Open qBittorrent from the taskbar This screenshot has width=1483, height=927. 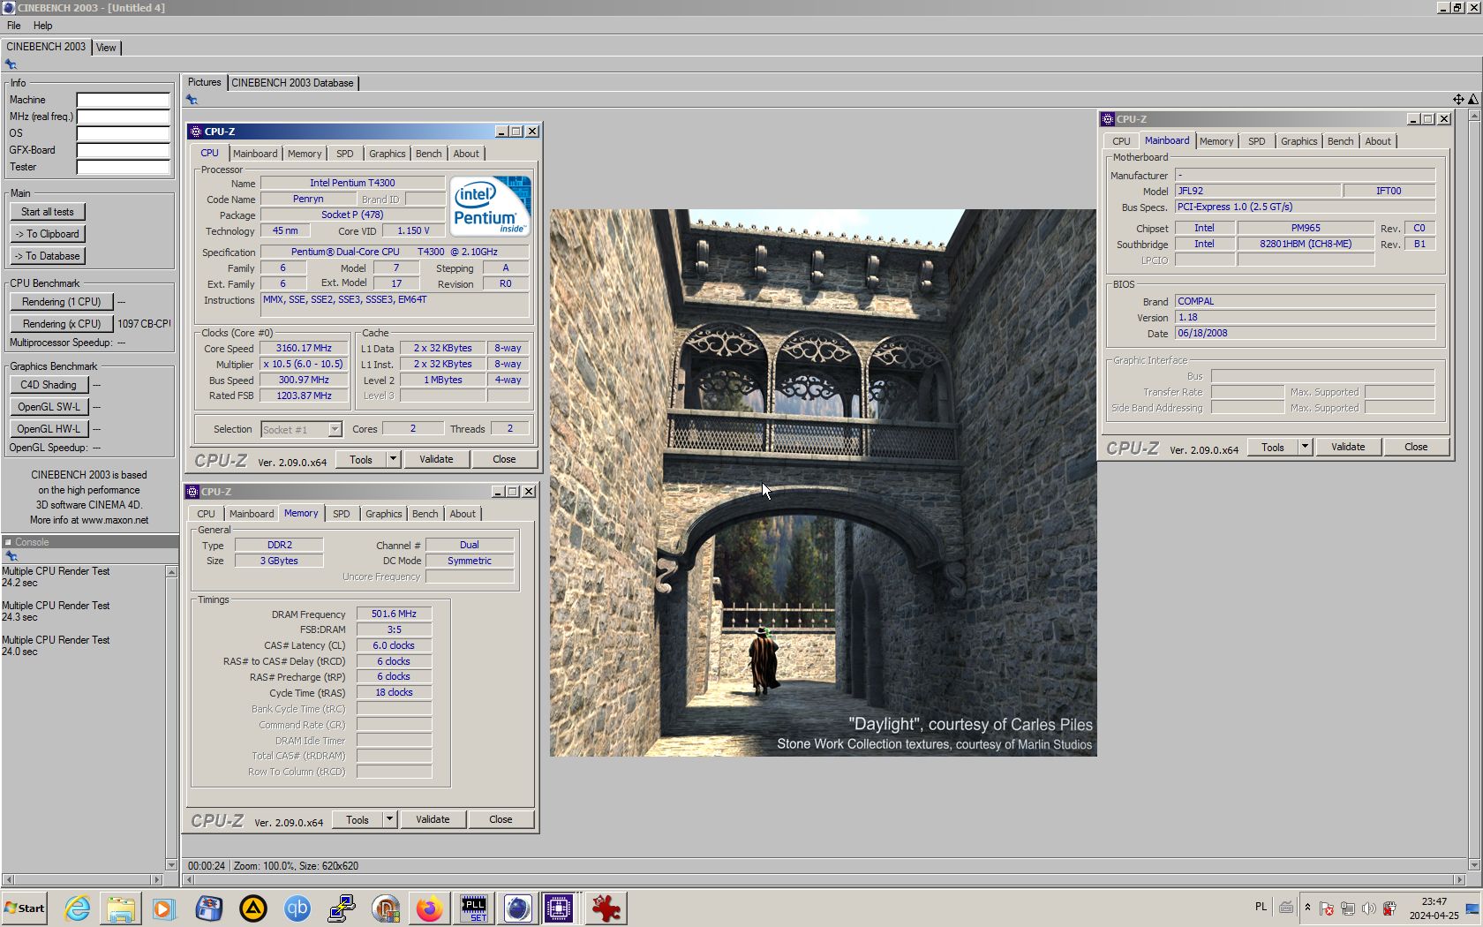coord(297,908)
